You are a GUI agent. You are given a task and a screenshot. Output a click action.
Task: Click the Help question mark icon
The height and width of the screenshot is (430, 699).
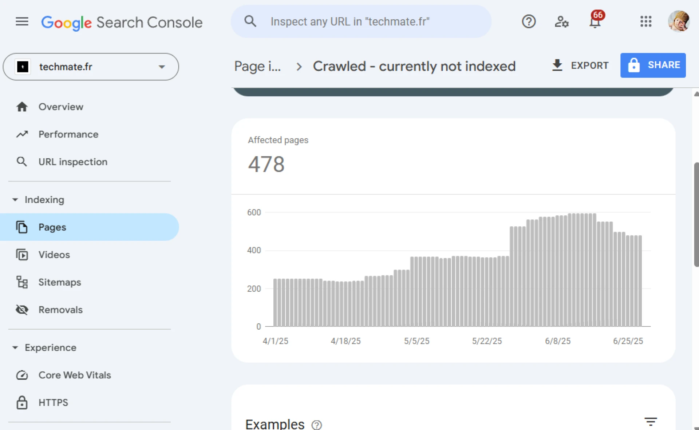tap(529, 22)
